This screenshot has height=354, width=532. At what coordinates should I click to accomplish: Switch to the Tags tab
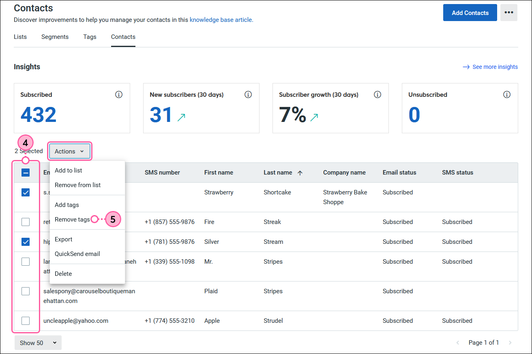90,37
